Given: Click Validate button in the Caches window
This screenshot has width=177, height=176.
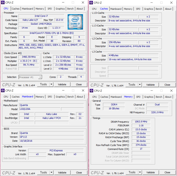Looking at the screenshot, I should point(150,85).
